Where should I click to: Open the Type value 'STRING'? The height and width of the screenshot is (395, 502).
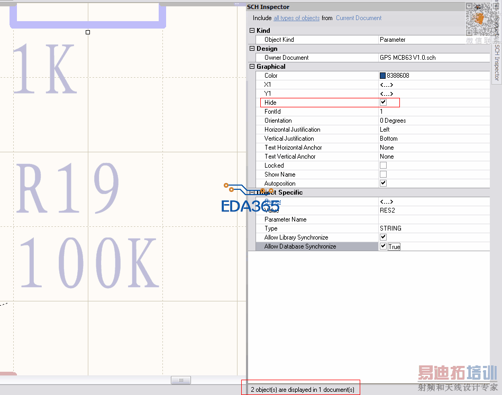click(434, 228)
